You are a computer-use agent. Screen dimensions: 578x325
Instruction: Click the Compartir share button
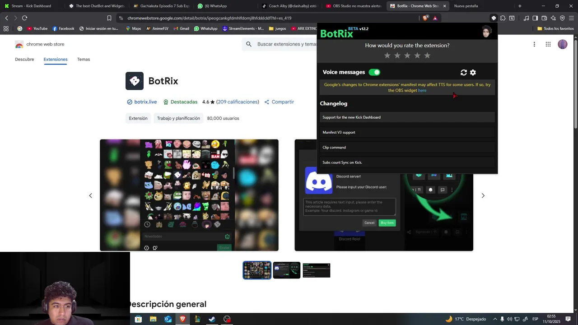pos(279,102)
